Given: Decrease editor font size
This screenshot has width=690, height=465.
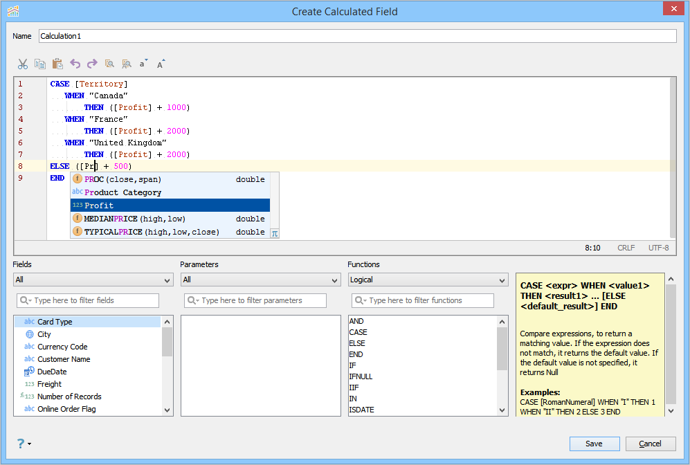Looking at the screenshot, I should click(x=143, y=64).
